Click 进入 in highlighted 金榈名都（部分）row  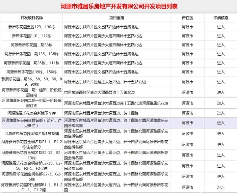pos(221,123)
